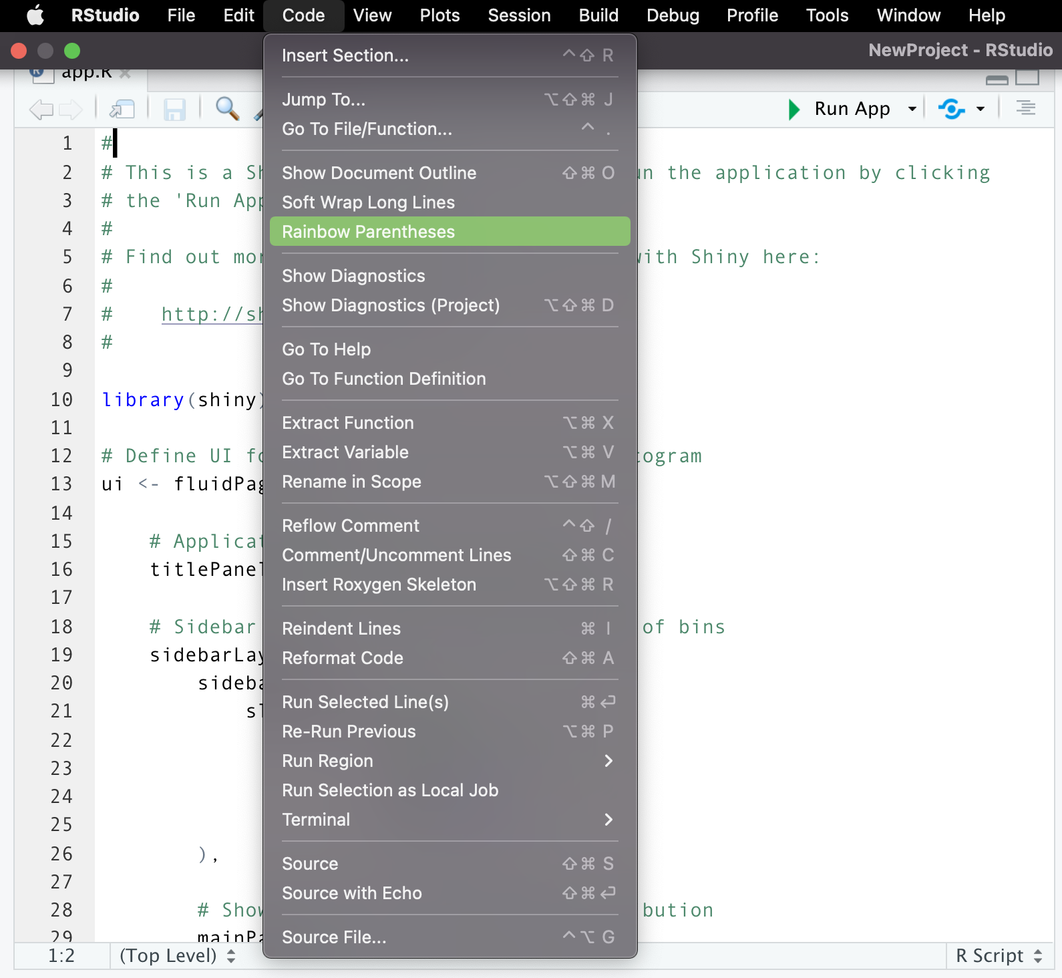The image size is (1062, 978).
Task: Click the back navigation arrow in editor toolbar
Action: click(41, 109)
